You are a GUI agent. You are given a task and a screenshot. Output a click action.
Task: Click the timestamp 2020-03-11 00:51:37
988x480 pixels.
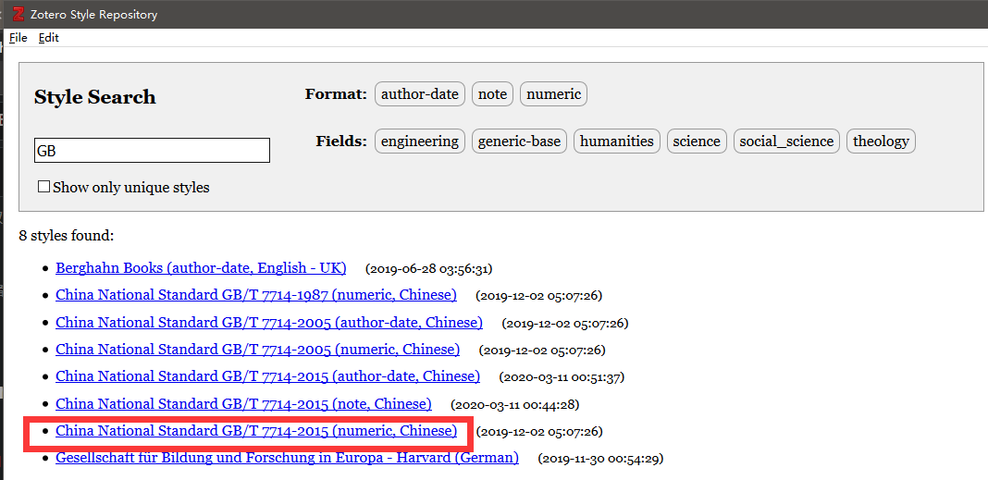[x=562, y=377]
